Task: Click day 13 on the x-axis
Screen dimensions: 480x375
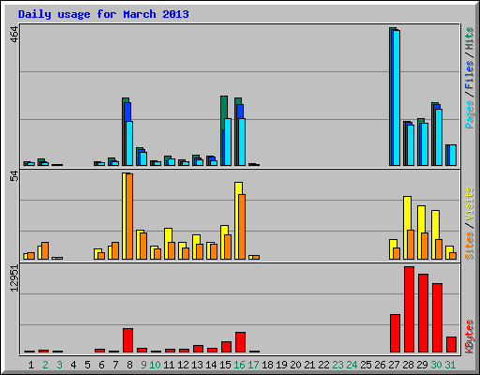Action: [x=197, y=365]
